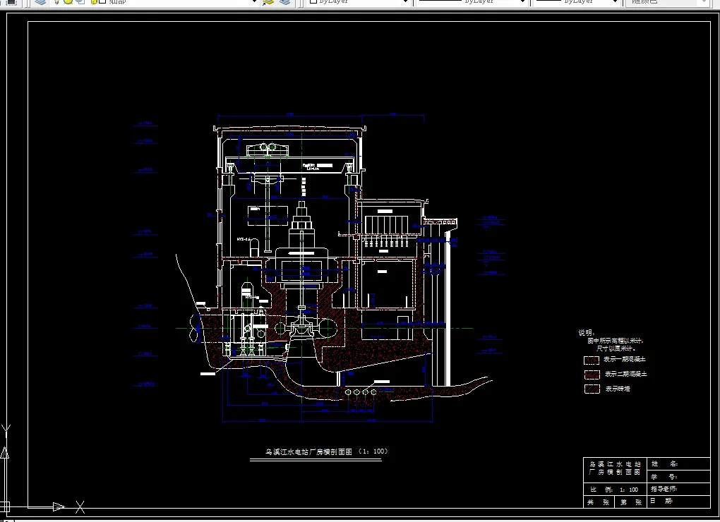Click the 学号: cell in title block
Screen dimensions: 720x522
pyautogui.click(x=678, y=477)
